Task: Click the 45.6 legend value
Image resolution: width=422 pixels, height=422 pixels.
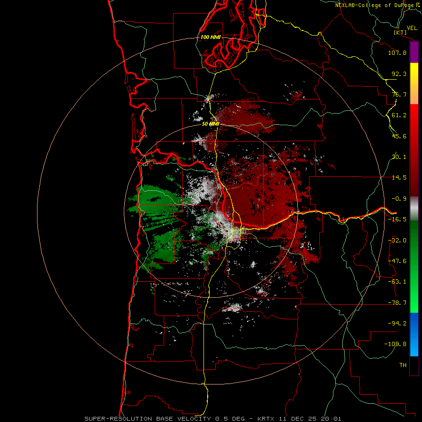Action: tap(399, 136)
